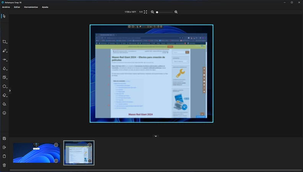This screenshot has width=303, height=172.
Task: Click plus icon on wallpaper thumbnail
Action: [x=56, y=145]
